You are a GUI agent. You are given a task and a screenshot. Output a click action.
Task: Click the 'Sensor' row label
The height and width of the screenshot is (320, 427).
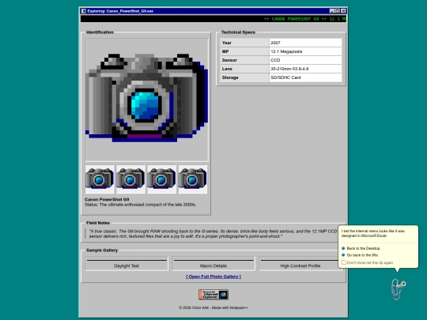click(x=244, y=60)
